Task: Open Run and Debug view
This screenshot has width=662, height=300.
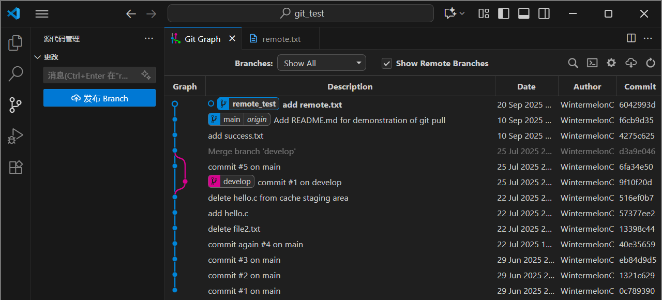Action: [16, 136]
